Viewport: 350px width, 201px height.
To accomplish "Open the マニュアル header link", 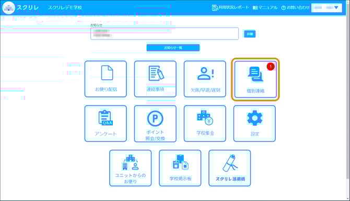I will coord(265,8).
